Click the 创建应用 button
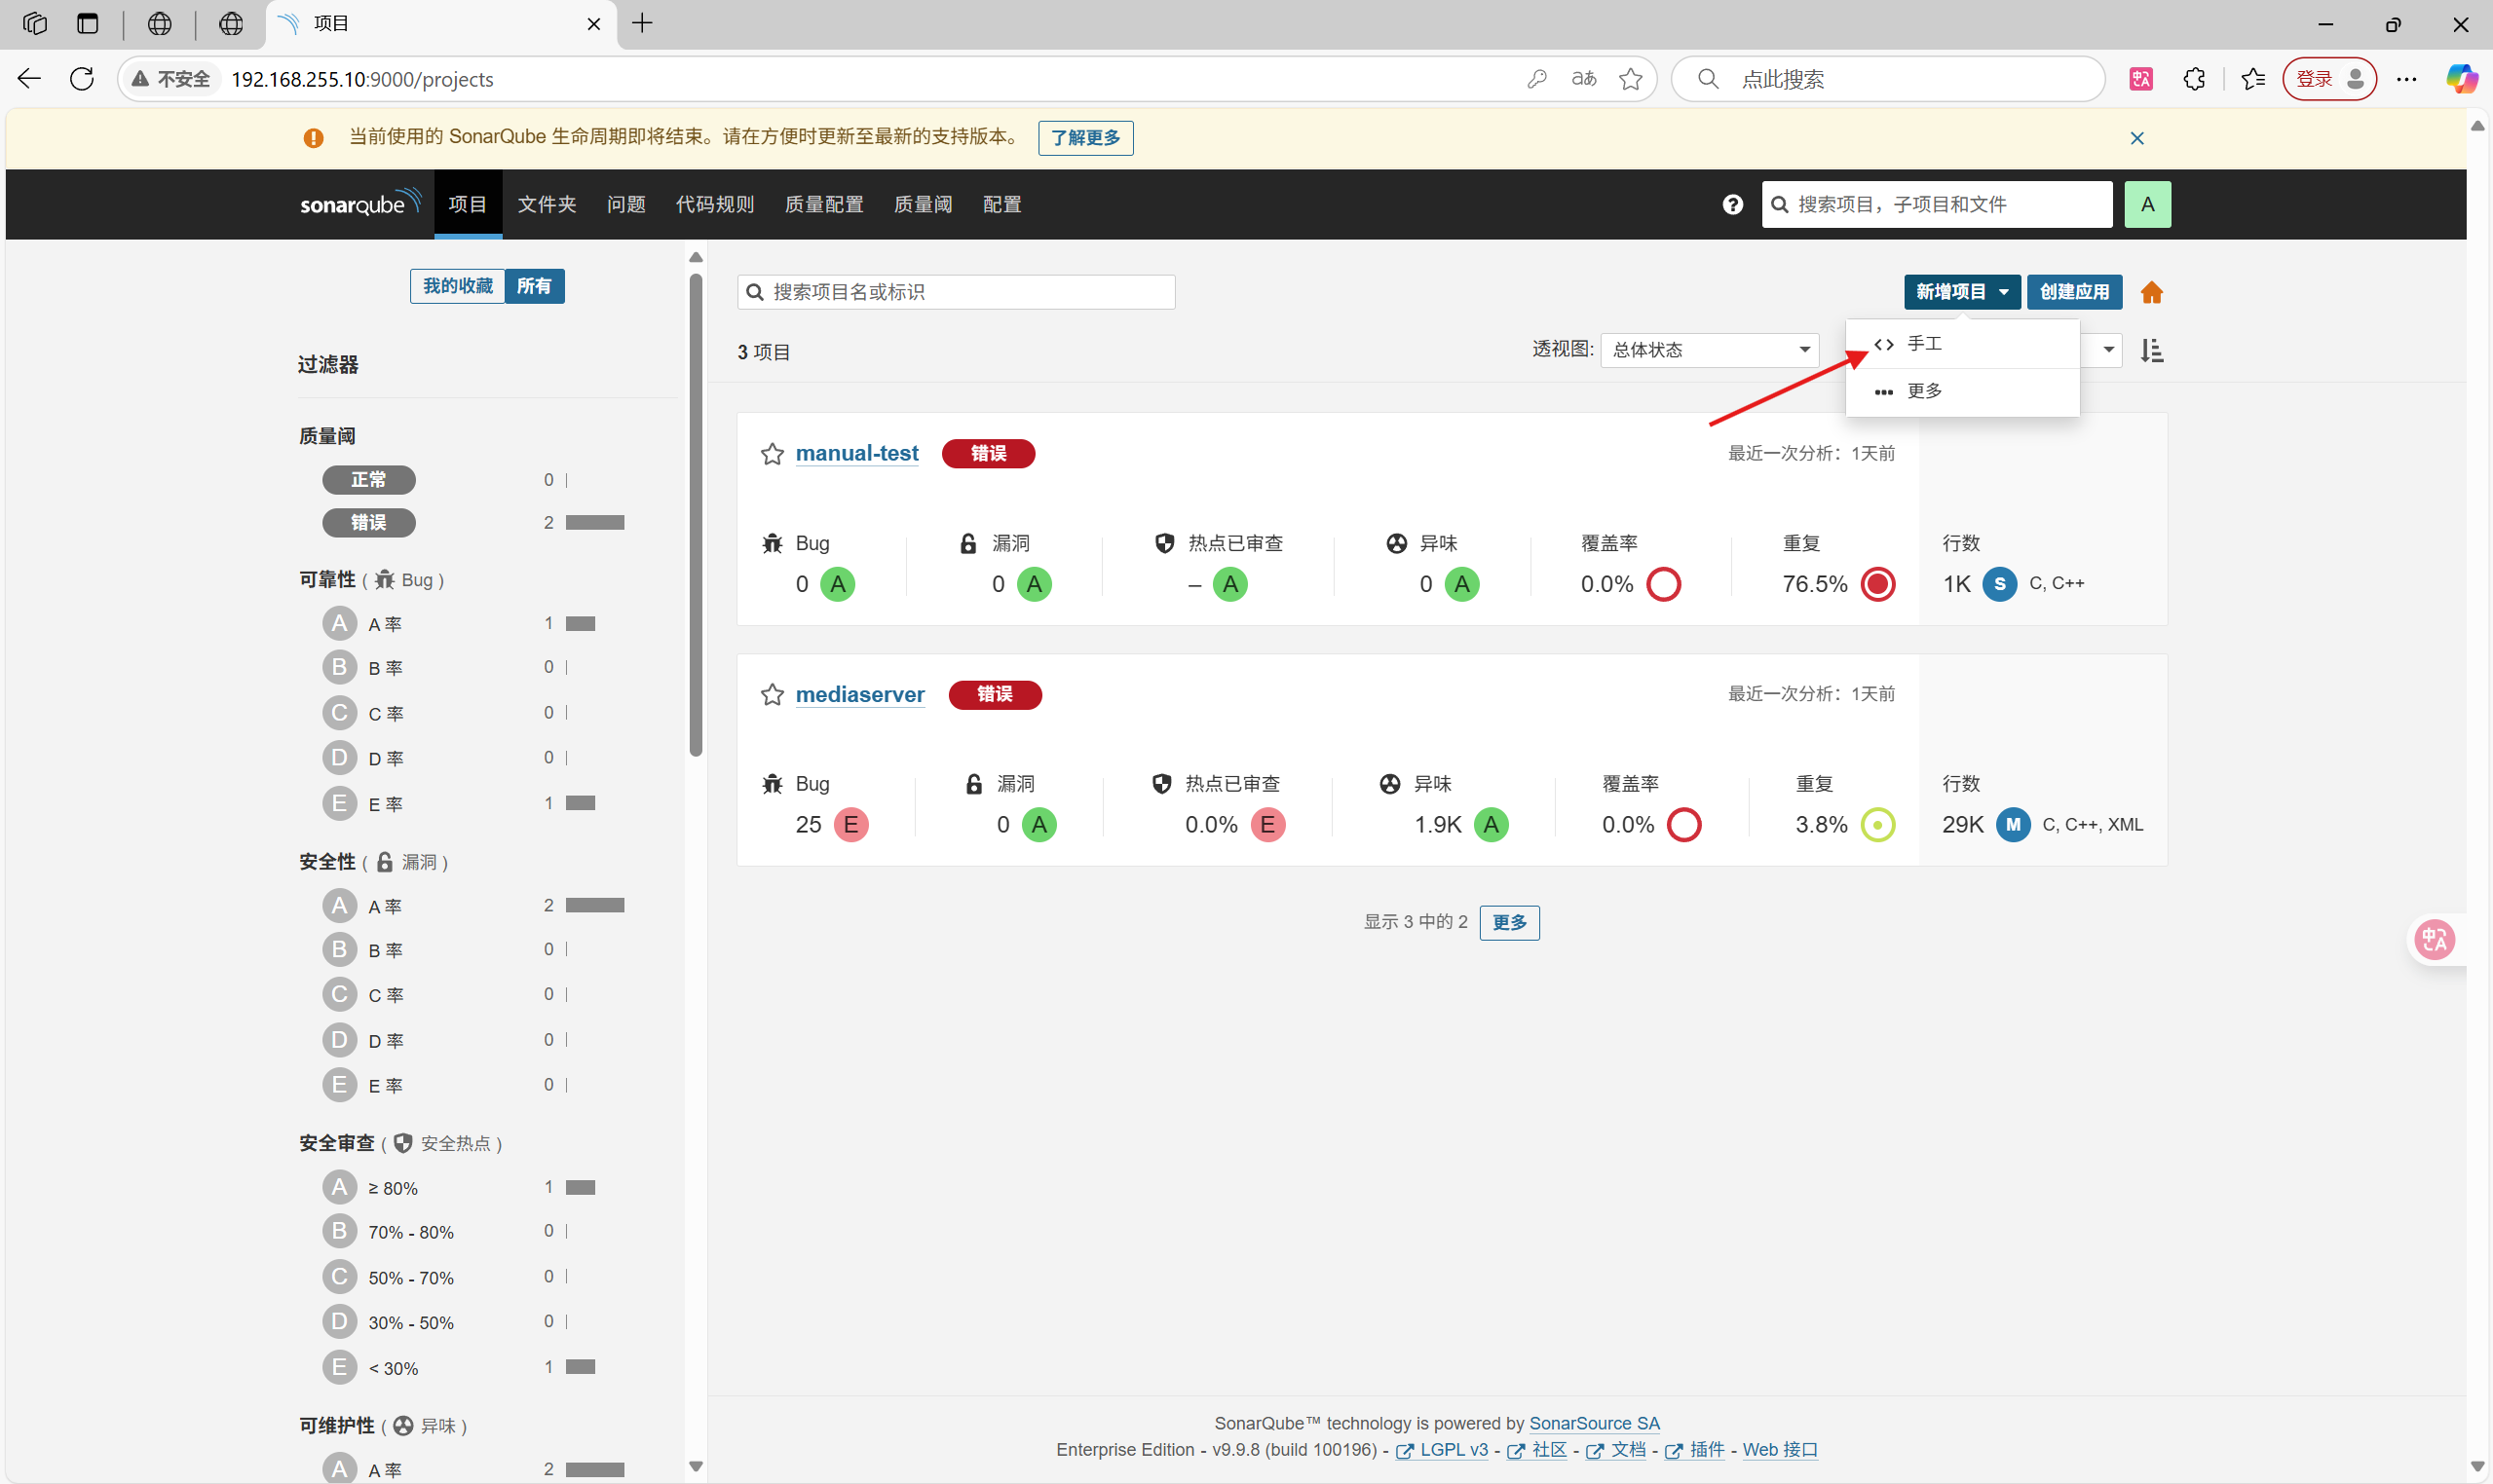The image size is (2493, 1484). click(x=2074, y=291)
